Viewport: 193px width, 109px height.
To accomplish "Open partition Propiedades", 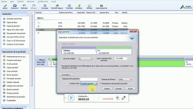I will click(x=11, y=101).
